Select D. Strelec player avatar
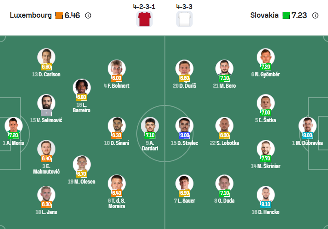Screen dimensions: 328x229 [x=184, y=125]
